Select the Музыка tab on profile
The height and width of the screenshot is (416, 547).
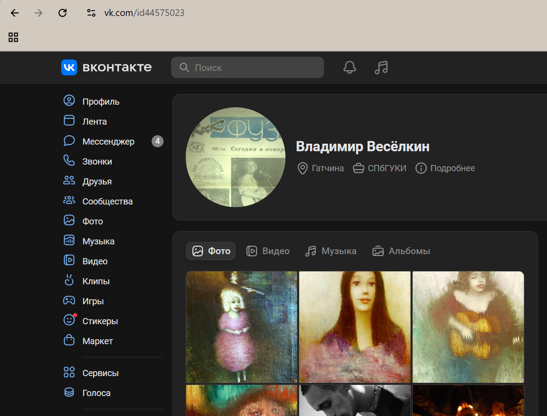(x=331, y=251)
